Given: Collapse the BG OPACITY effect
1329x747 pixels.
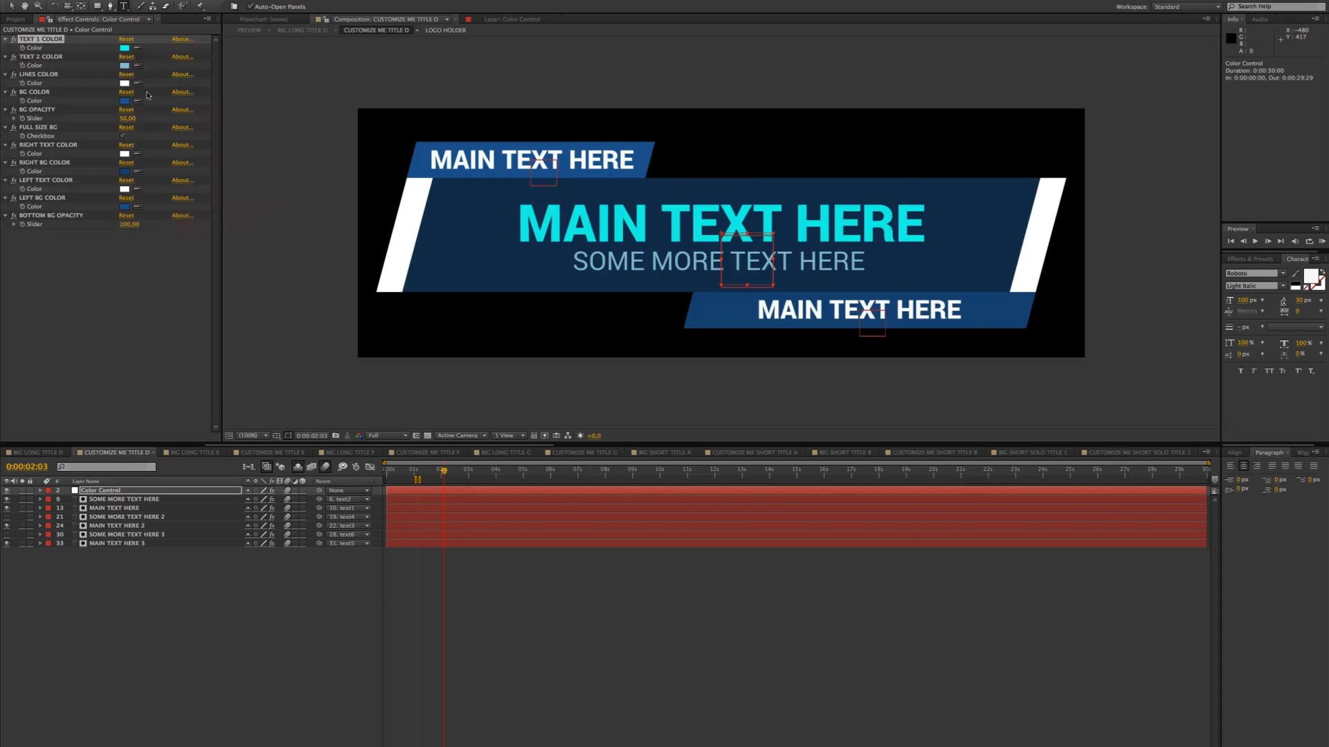Looking at the screenshot, I should tap(6, 110).
